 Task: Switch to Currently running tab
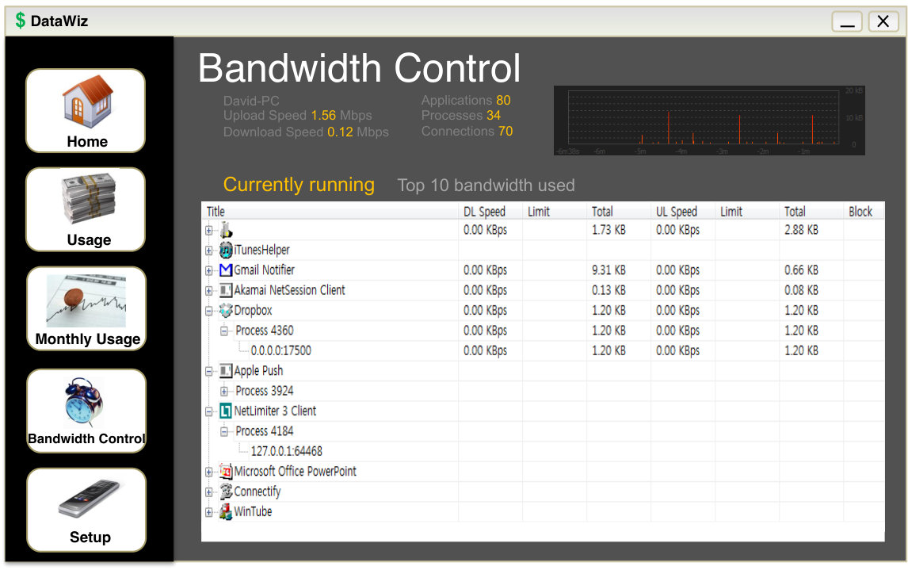pyautogui.click(x=299, y=185)
